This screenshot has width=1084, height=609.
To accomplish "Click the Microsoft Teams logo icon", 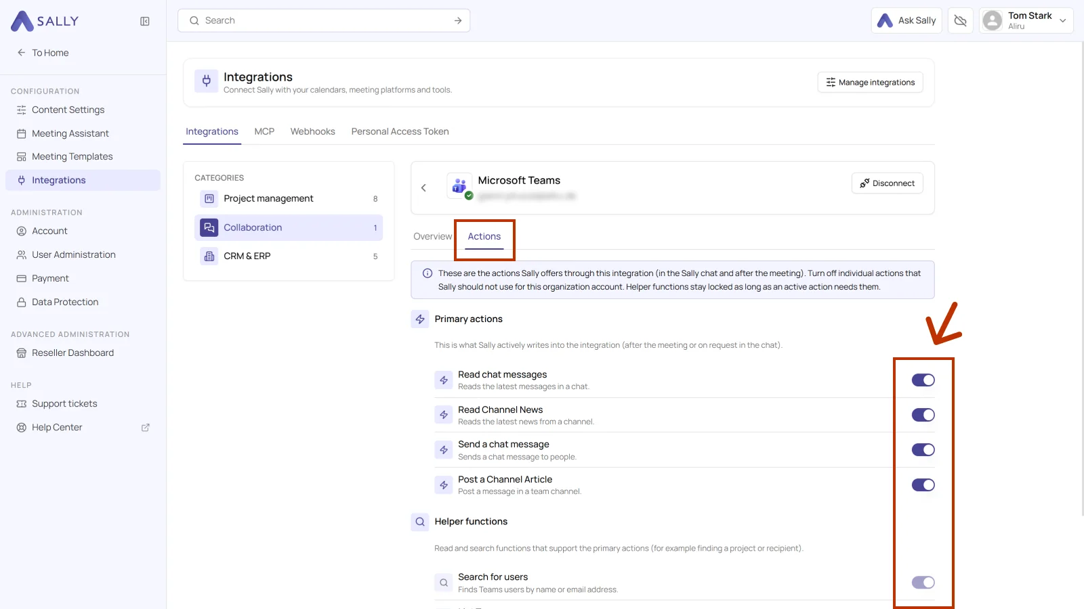I will coord(459,186).
